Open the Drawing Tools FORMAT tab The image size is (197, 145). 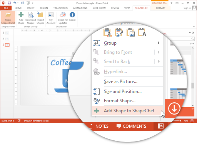click(161, 8)
